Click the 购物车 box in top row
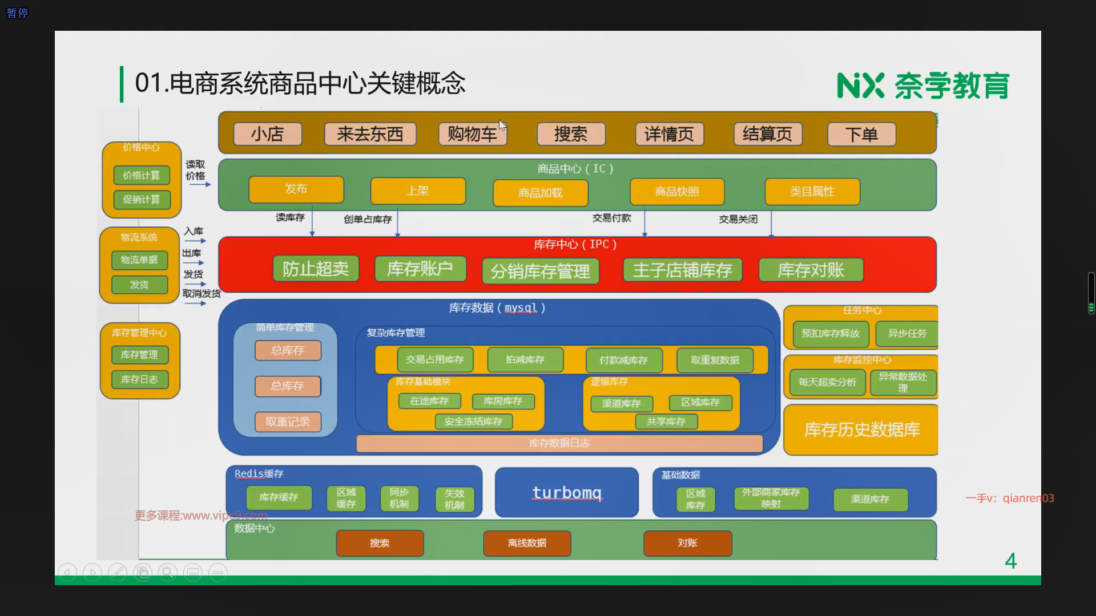The width and height of the screenshot is (1096, 616). coord(472,134)
